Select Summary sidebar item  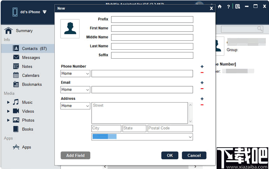click(28, 31)
